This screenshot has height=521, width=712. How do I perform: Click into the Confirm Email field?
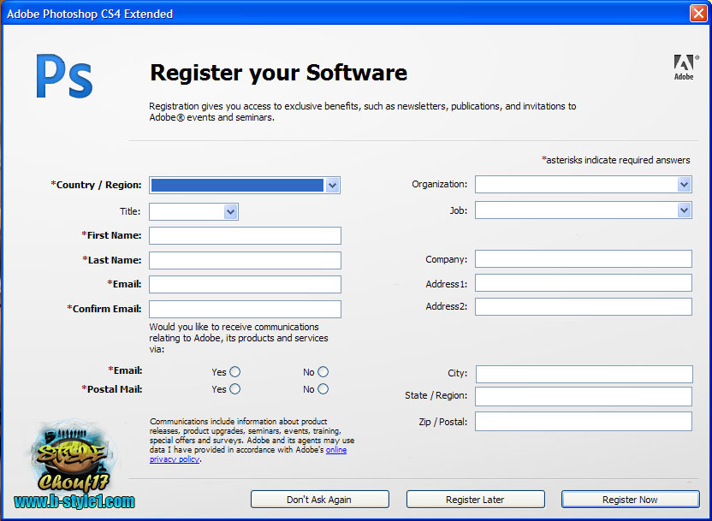246,309
